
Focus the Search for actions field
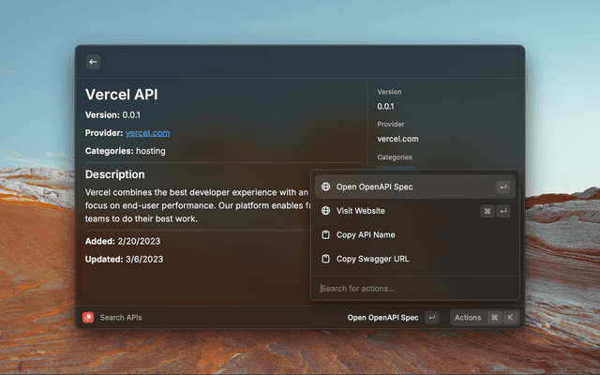[412, 288]
